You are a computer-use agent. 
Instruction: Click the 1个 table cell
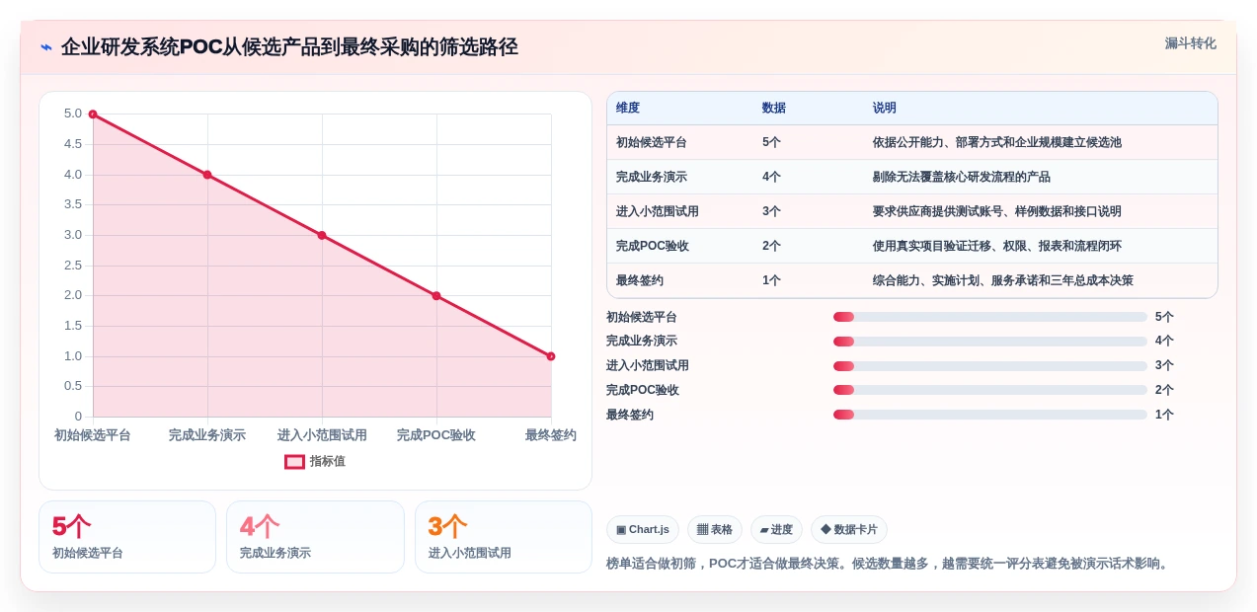tap(771, 280)
